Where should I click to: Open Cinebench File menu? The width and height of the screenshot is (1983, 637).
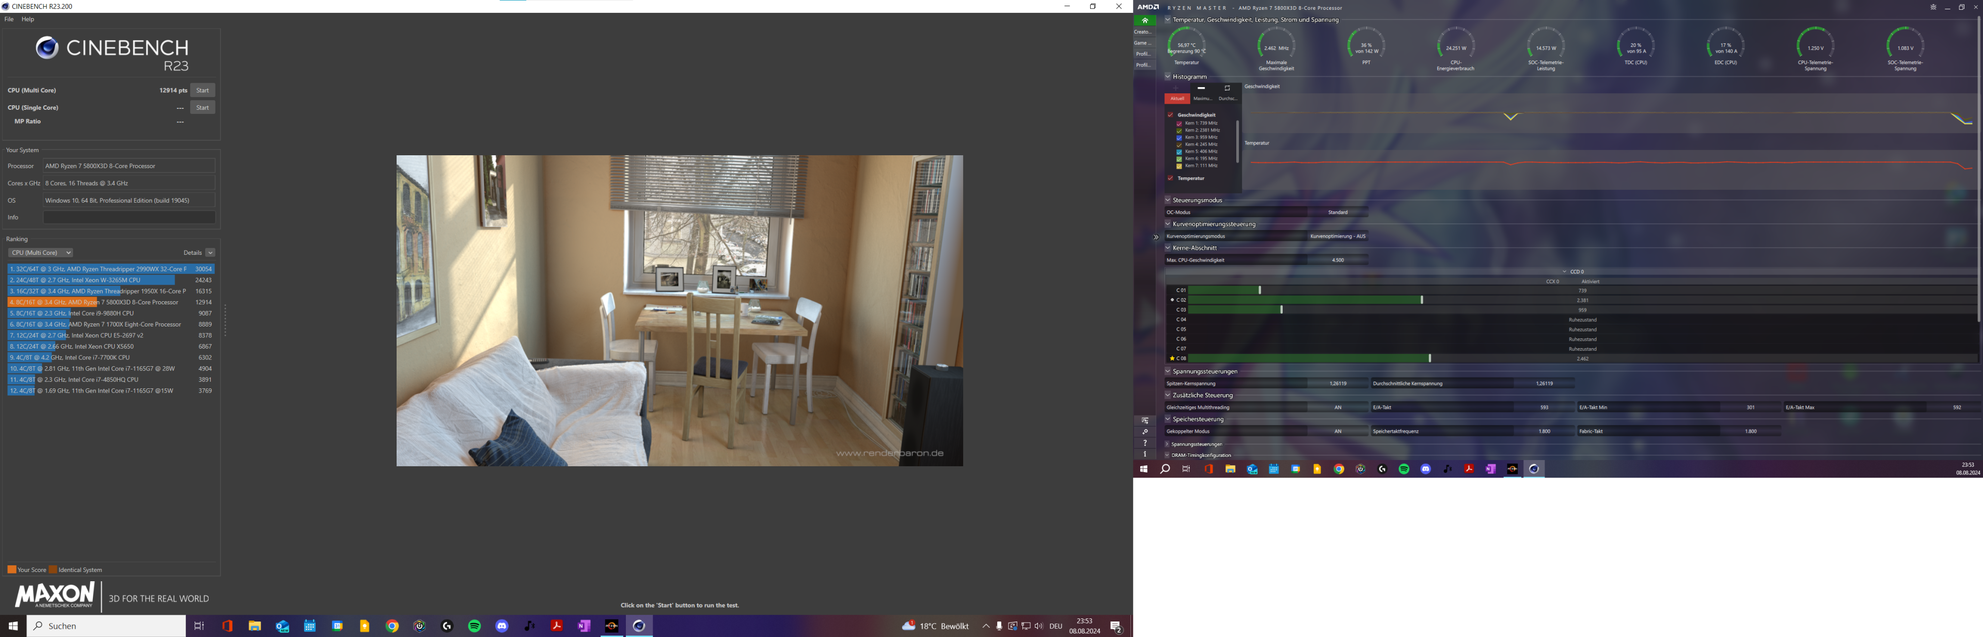(9, 19)
